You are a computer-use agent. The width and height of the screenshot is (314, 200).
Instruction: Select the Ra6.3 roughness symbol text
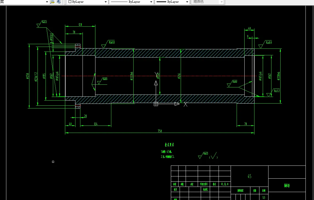tap(206, 154)
